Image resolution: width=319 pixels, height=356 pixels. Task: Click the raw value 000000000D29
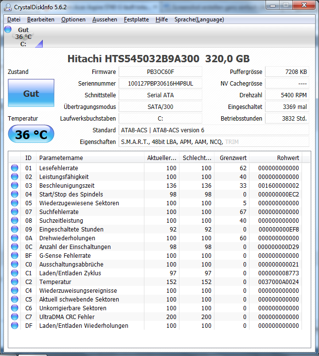tap(279, 247)
